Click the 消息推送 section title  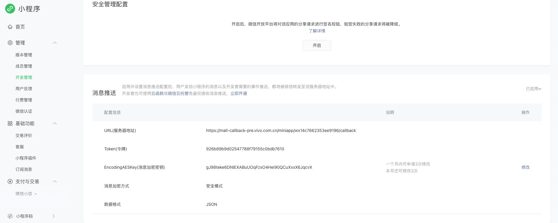pyautogui.click(x=104, y=93)
